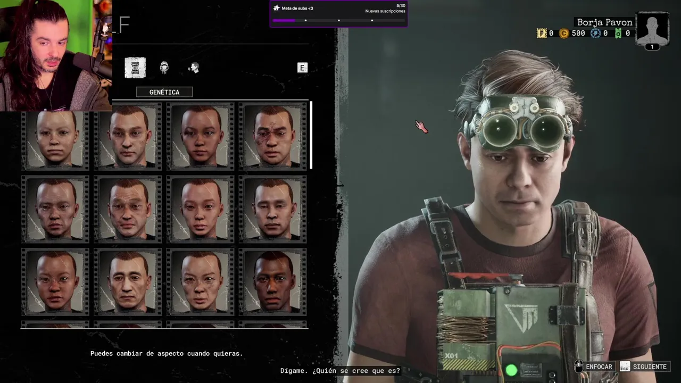Choose second-row face in fourth column
The height and width of the screenshot is (383, 681).
(272, 209)
